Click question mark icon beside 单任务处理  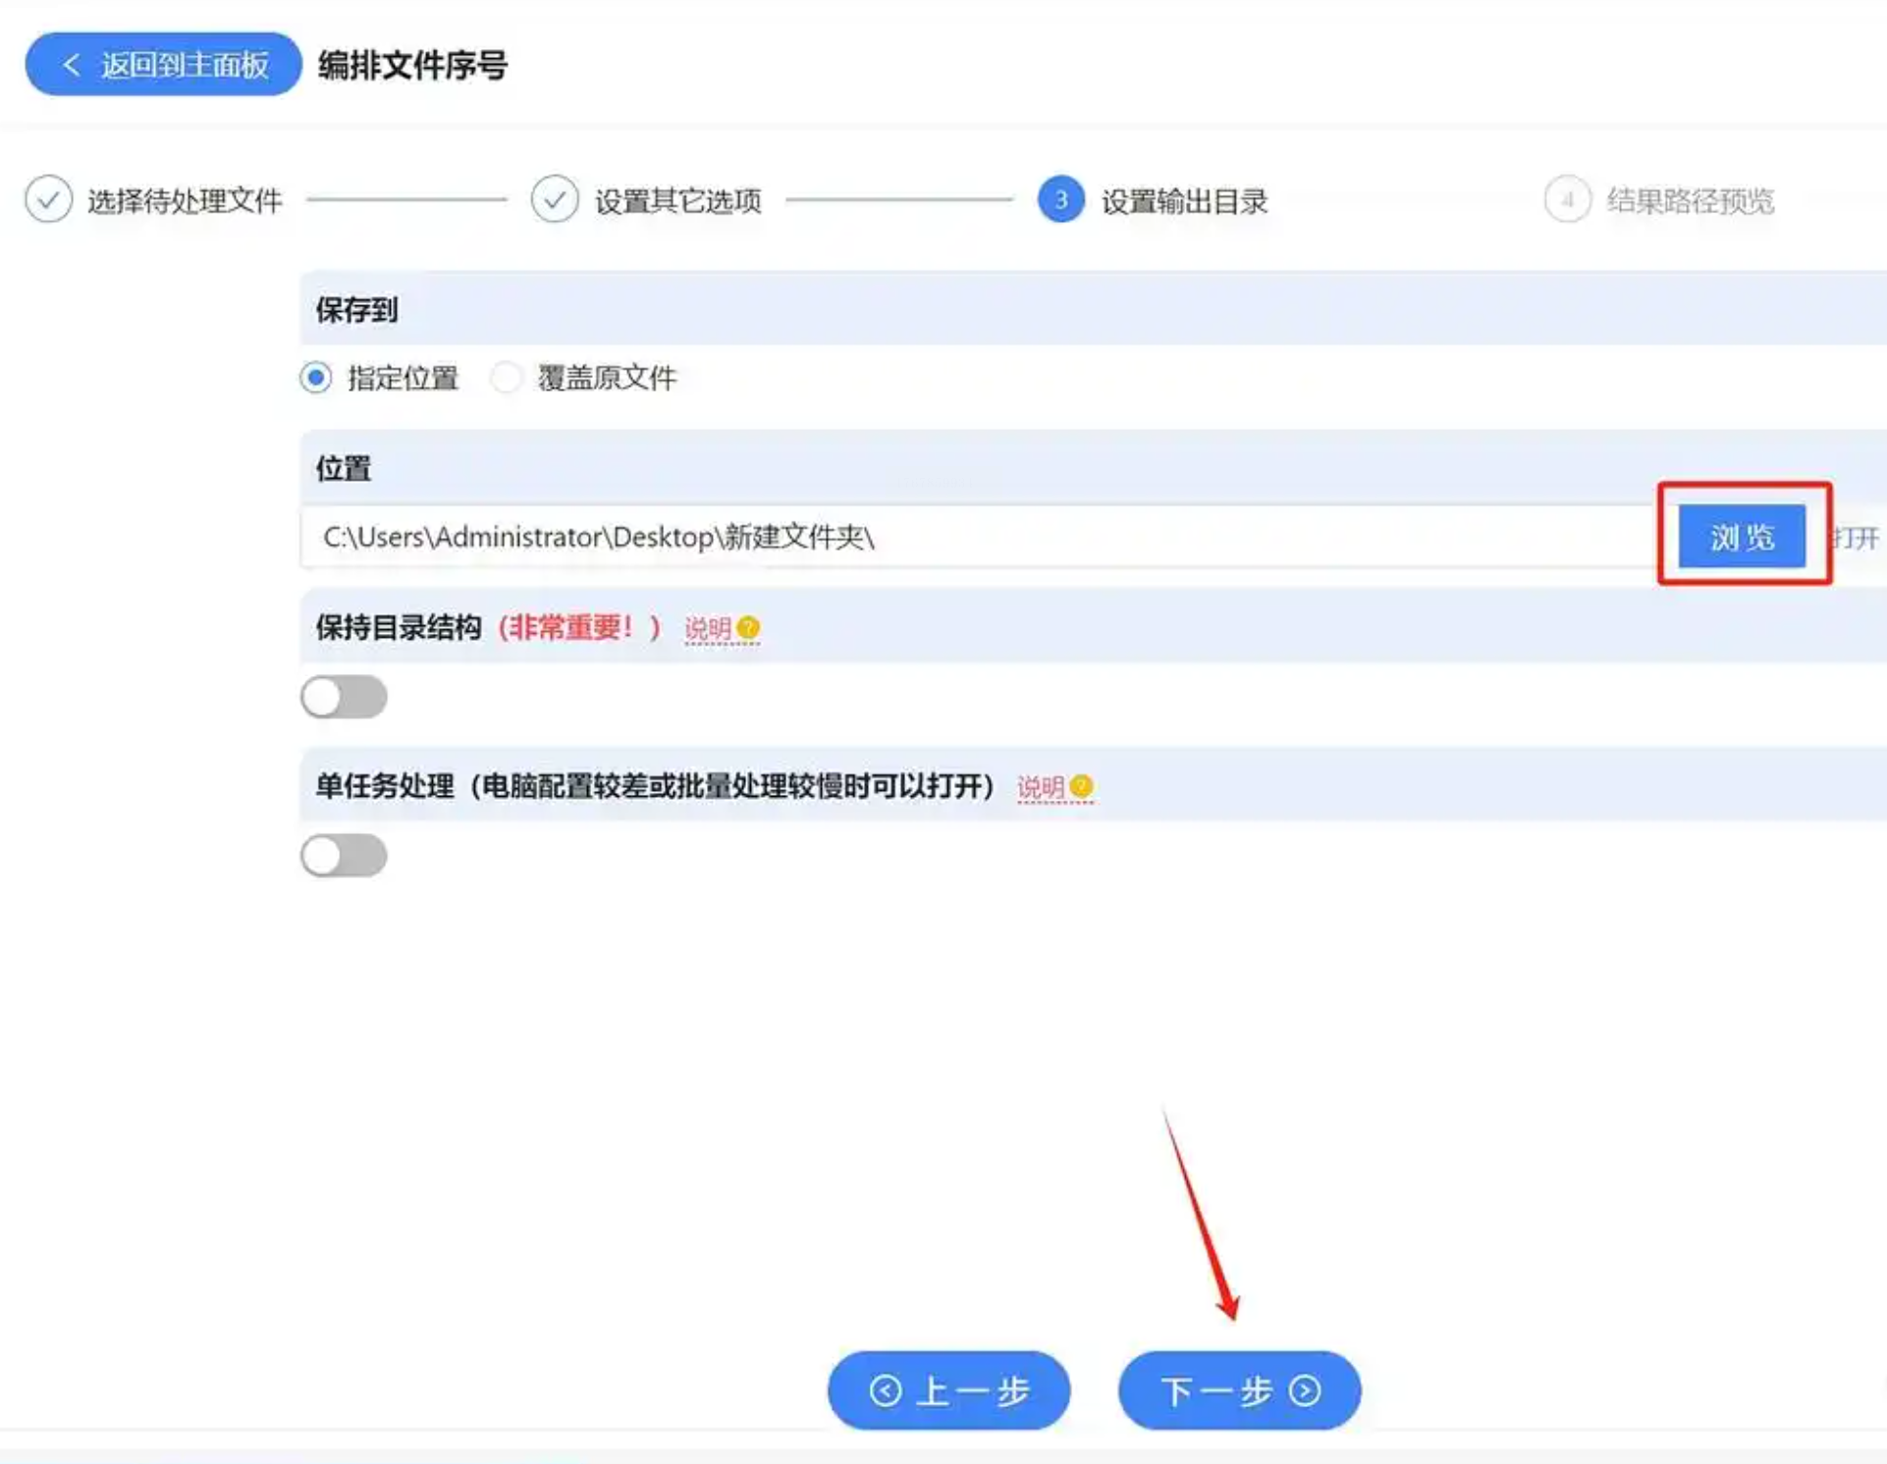tap(1082, 786)
